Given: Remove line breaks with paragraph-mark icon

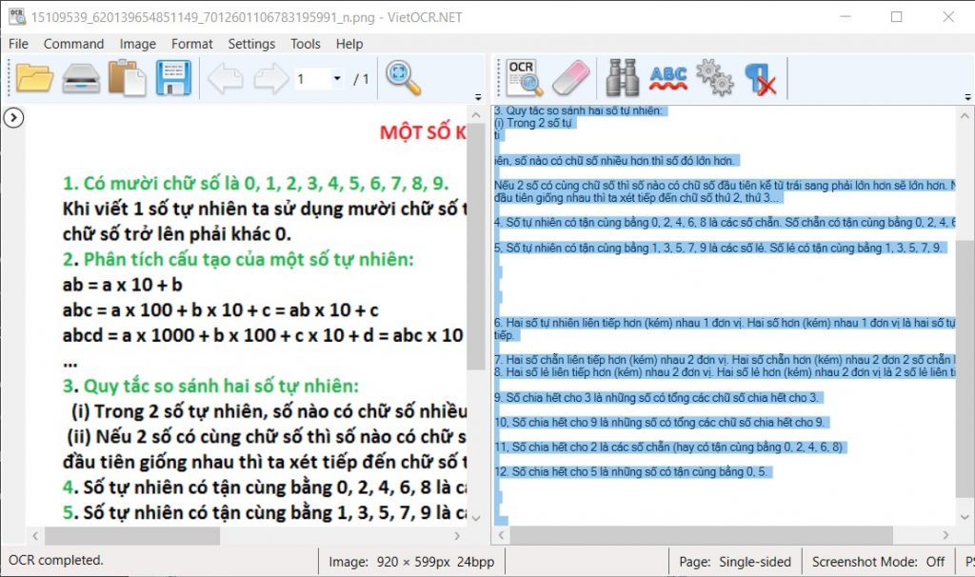Looking at the screenshot, I should (761, 79).
